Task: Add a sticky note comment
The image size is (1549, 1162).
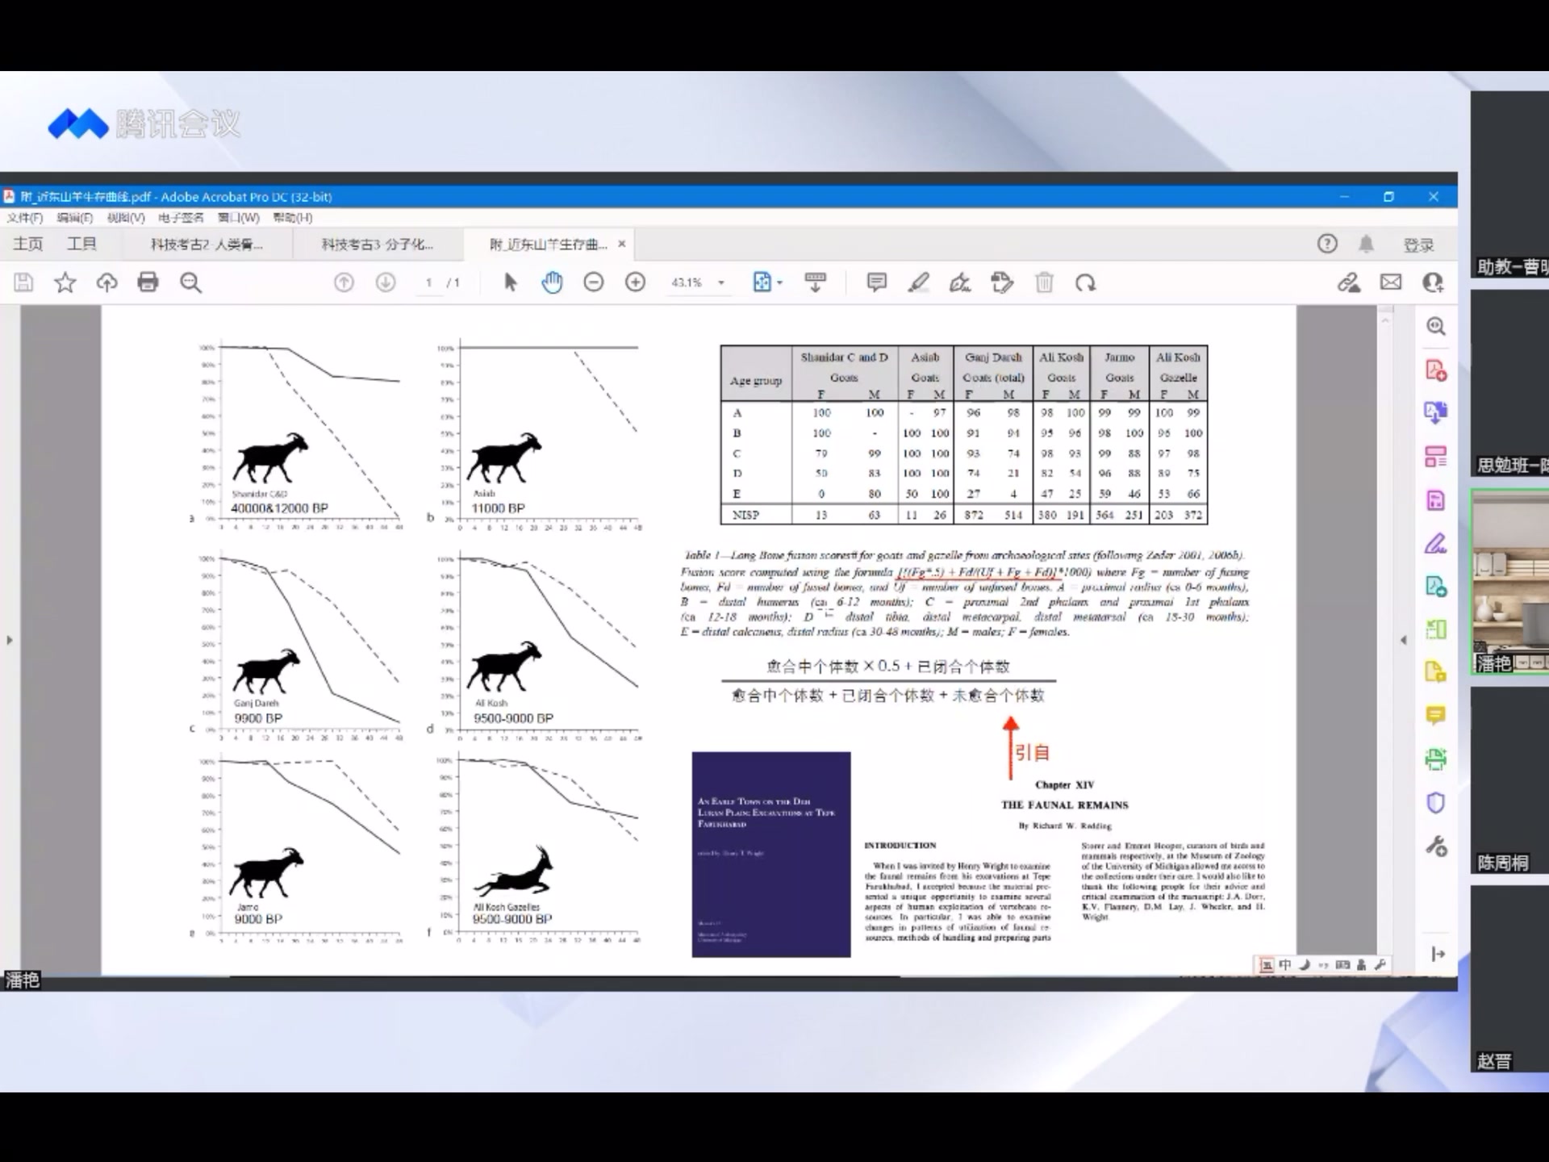Action: click(x=876, y=282)
